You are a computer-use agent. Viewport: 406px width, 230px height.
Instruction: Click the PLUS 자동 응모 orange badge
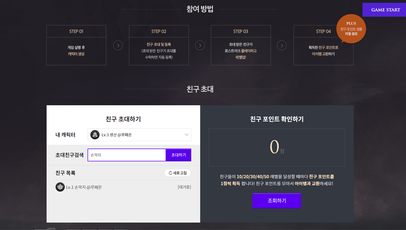[x=351, y=29]
